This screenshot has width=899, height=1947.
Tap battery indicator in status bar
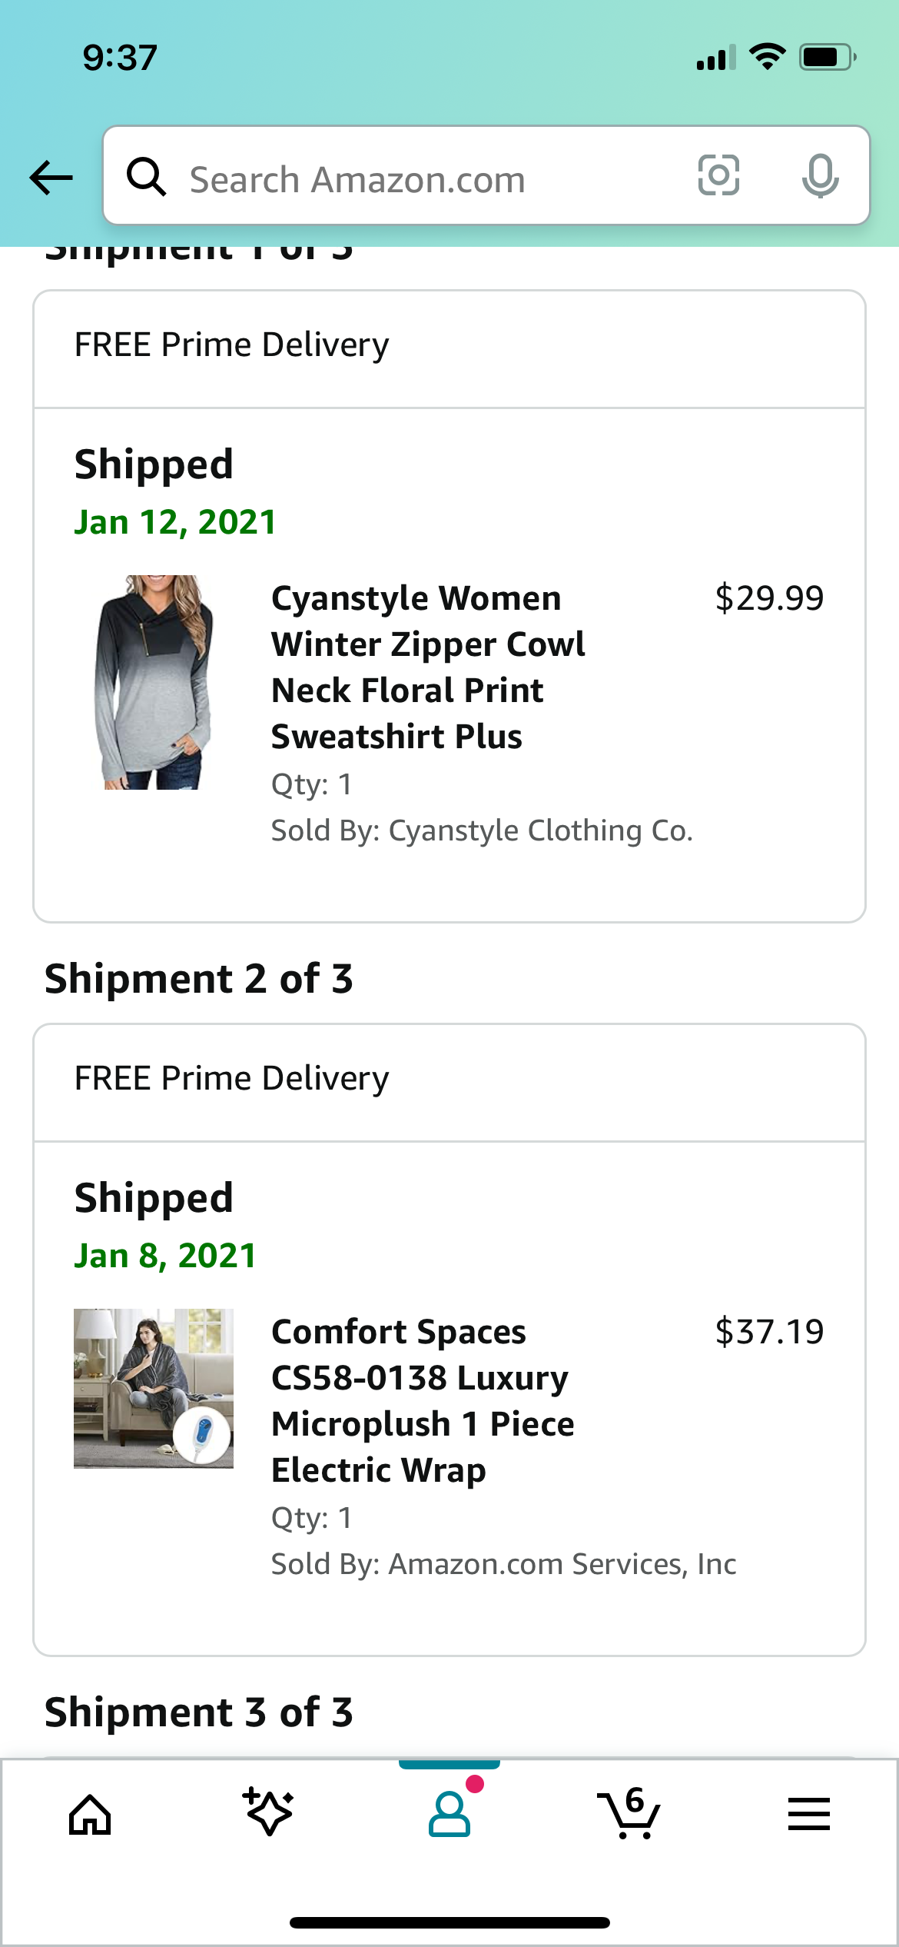click(828, 57)
